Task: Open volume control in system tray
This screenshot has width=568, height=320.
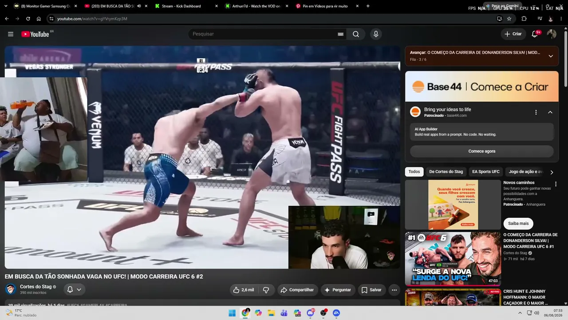Action: coord(536,313)
